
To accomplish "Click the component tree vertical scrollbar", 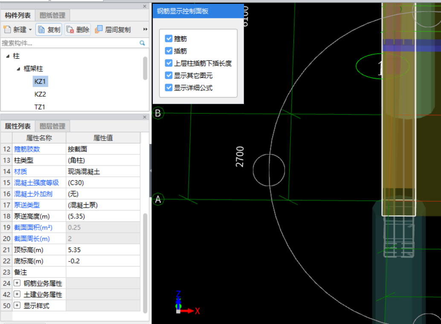I will (145, 68).
